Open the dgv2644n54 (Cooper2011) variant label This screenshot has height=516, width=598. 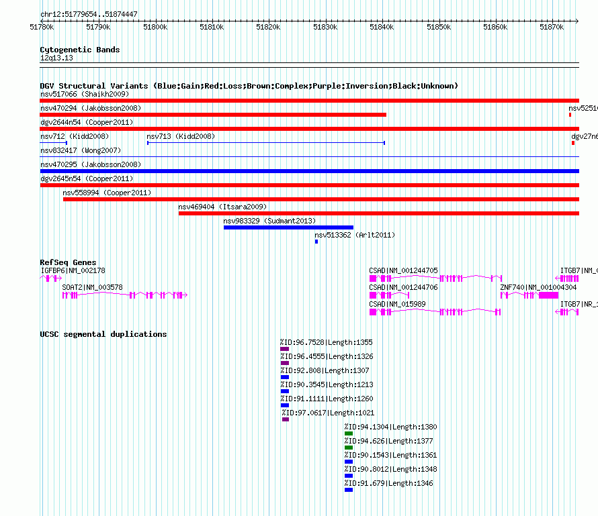(x=87, y=122)
